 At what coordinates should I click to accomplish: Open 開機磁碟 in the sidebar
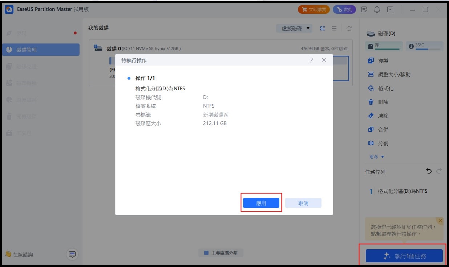[x=41, y=117]
